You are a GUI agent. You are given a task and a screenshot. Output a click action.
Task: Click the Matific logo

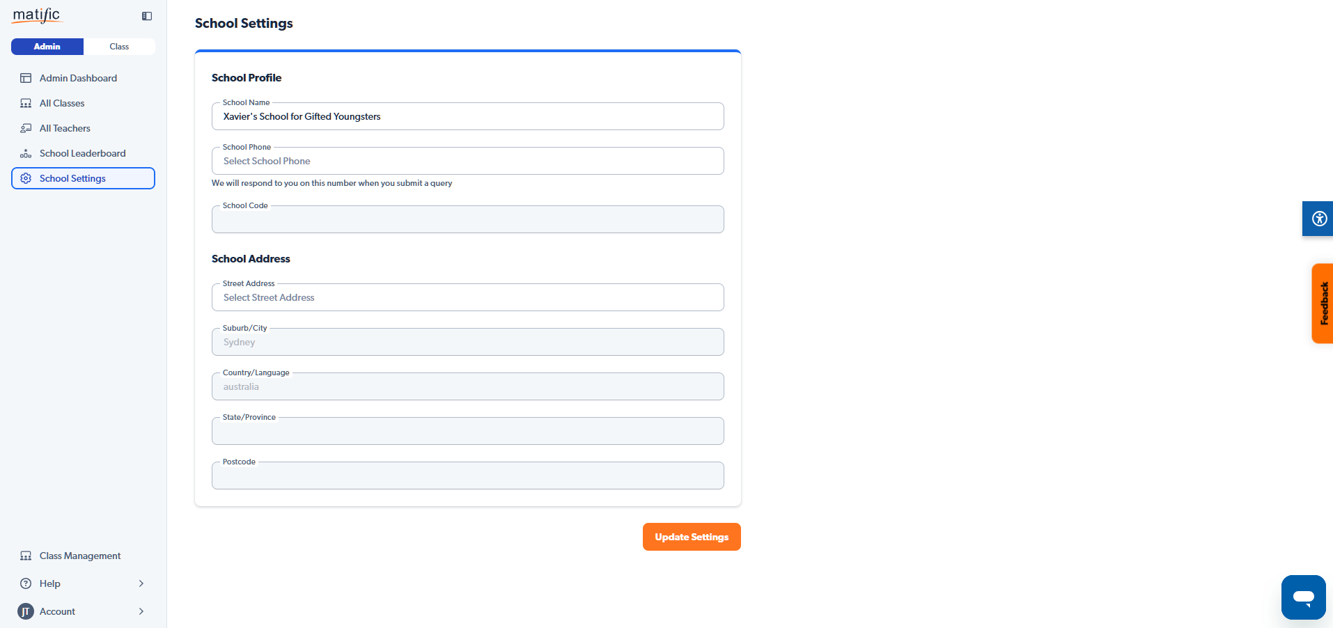pyautogui.click(x=37, y=15)
